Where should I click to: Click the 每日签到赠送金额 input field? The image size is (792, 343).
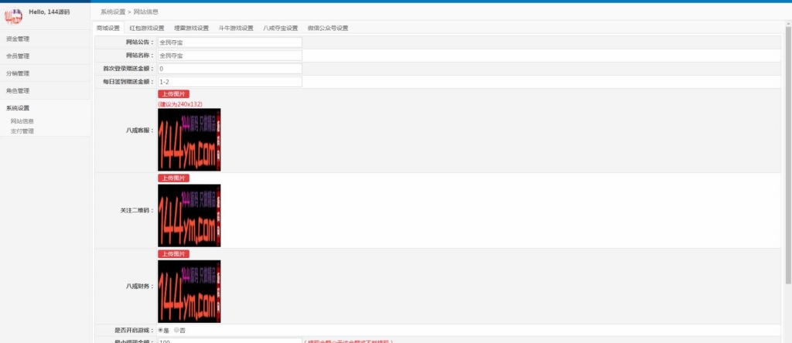229,81
